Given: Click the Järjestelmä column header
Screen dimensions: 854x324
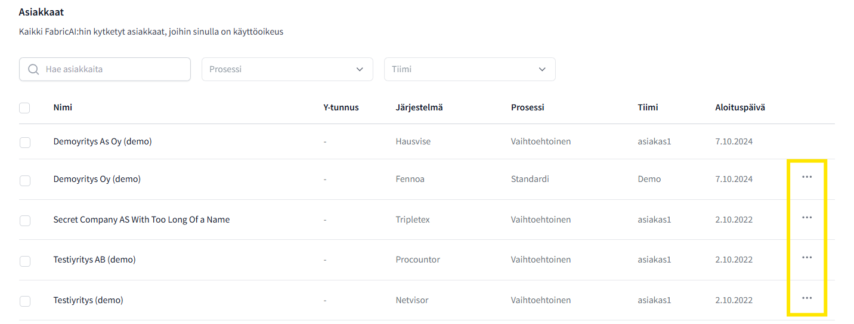Looking at the screenshot, I should (x=419, y=107).
